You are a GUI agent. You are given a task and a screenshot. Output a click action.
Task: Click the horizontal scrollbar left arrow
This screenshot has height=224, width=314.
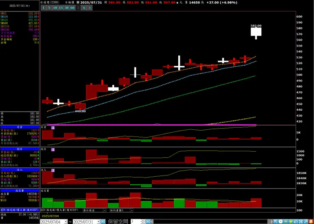152,221
